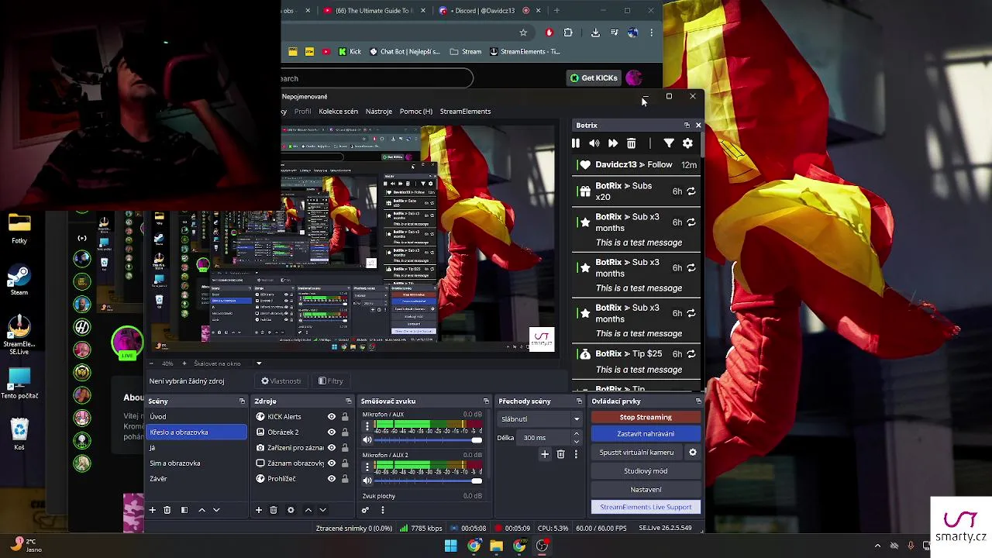Open the Slábnutí transition dropdown
The height and width of the screenshot is (558, 992).
pyautogui.click(x=540, y=419)
